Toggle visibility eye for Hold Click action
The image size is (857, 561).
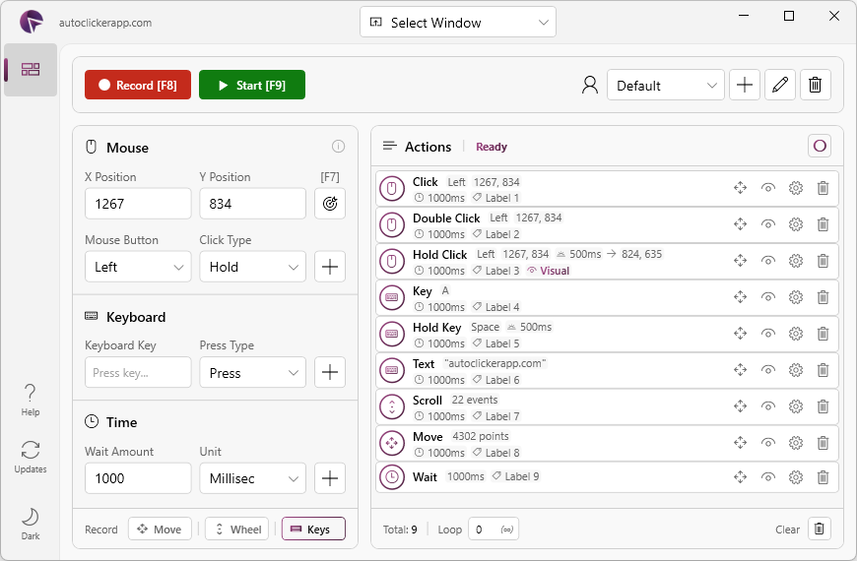click(x=768, y=261)
